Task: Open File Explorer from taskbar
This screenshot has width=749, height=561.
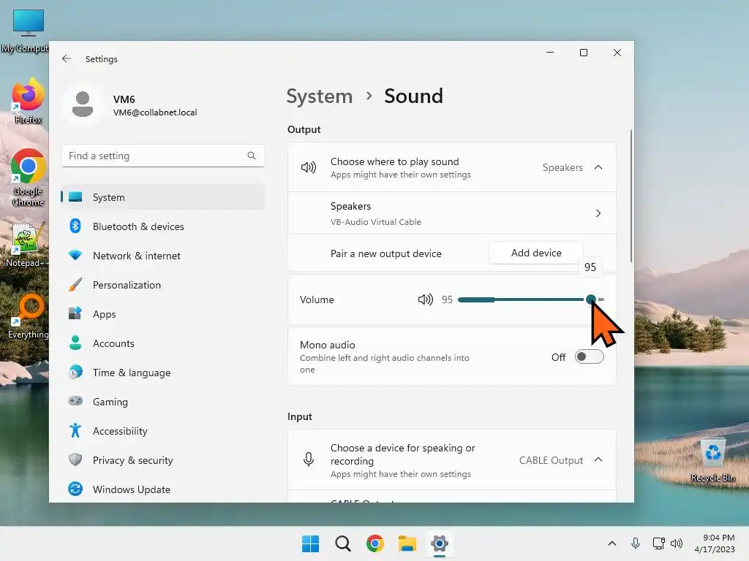Action: point(407,543)
